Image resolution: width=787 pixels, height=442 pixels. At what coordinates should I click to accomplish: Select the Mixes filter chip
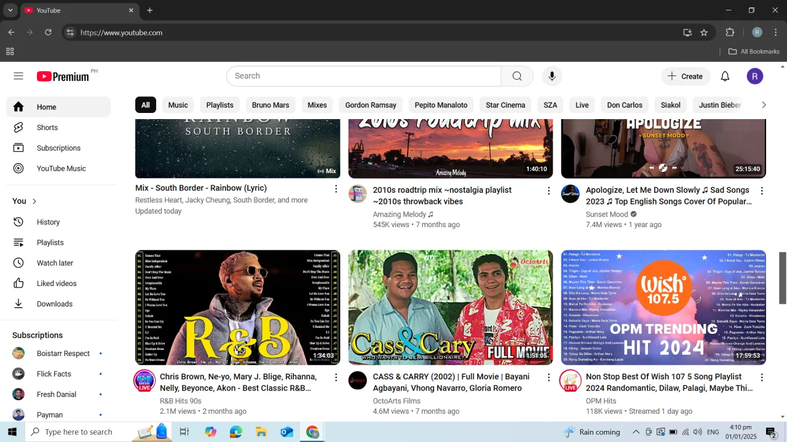coord(317,105)
